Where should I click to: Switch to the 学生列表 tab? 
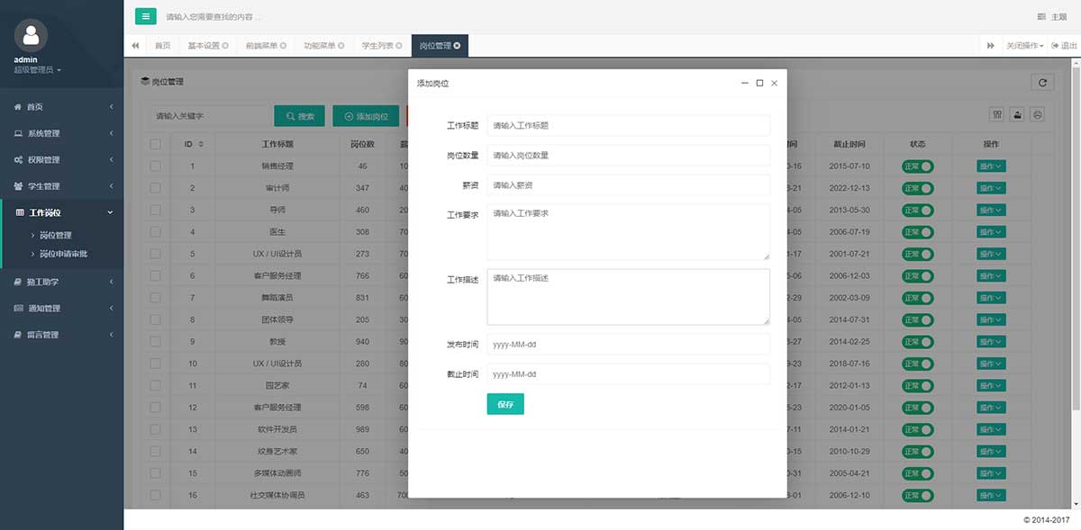click(379, 45)
